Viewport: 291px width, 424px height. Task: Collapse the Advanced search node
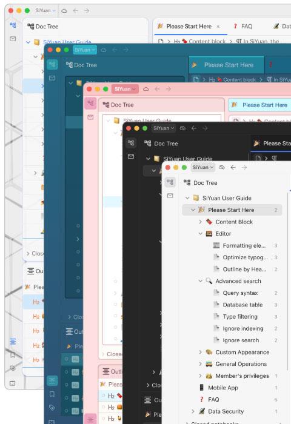pyautogui.click(x=201, y=281)
